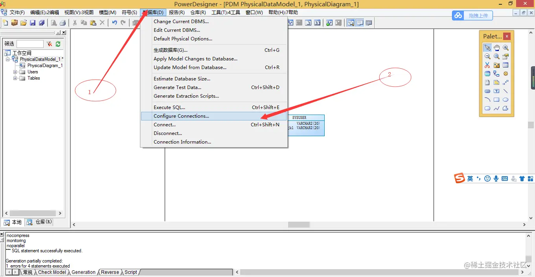
Task: Expand the Users folder in the browser
Action: 15,71
